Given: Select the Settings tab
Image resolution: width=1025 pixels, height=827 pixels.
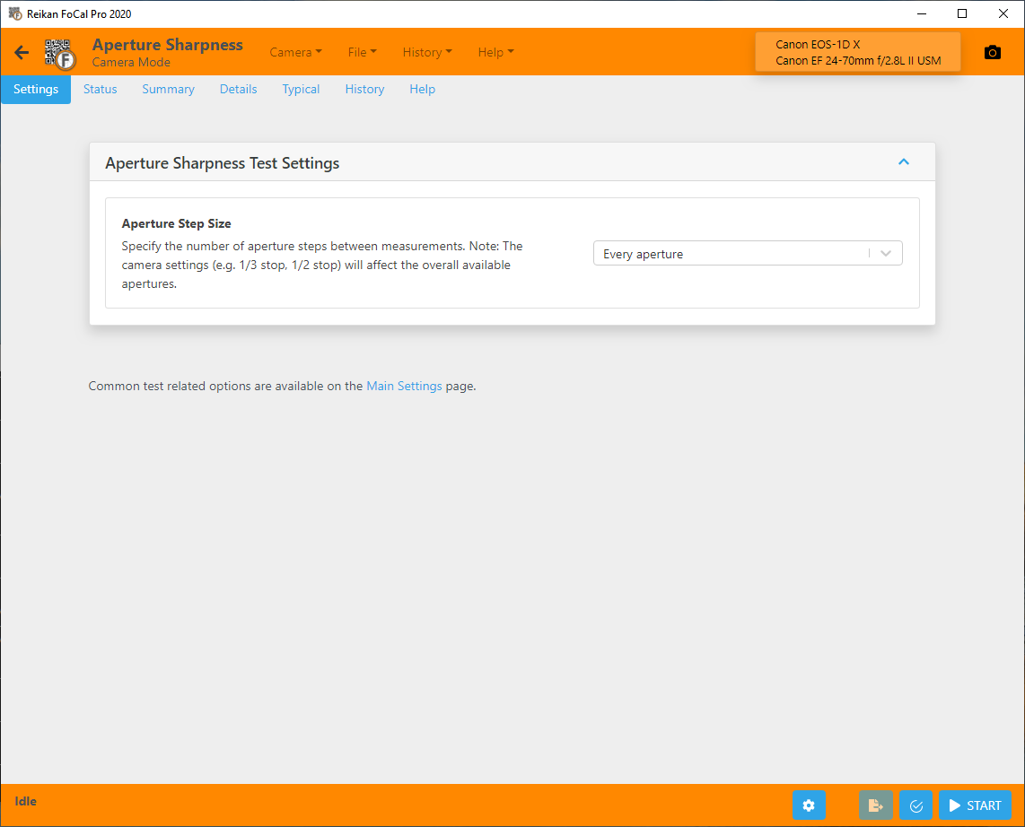Looking at the screenshot, I should [x=36, y=90].
